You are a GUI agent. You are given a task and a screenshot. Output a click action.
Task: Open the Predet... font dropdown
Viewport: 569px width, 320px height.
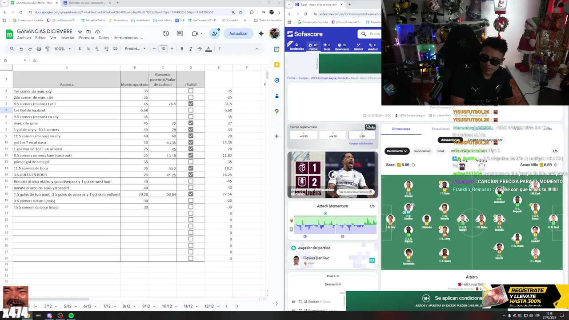pos(135,49)
